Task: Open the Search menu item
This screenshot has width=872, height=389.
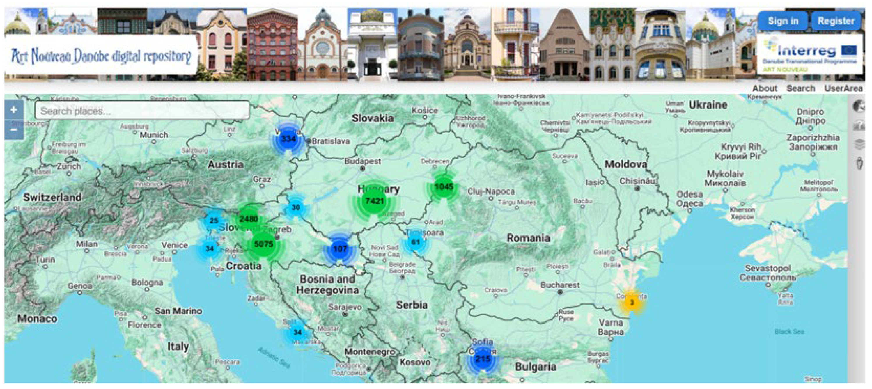Action: point(801,88)
